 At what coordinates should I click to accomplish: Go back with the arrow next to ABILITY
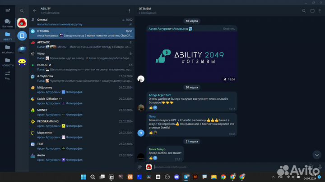click(x=34, y=10)
